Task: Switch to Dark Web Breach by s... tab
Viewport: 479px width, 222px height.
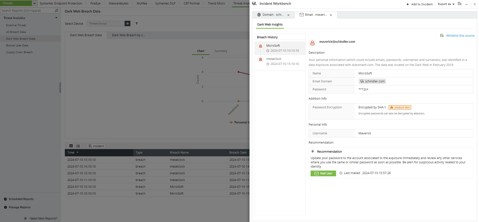Action: click(128, 35)
